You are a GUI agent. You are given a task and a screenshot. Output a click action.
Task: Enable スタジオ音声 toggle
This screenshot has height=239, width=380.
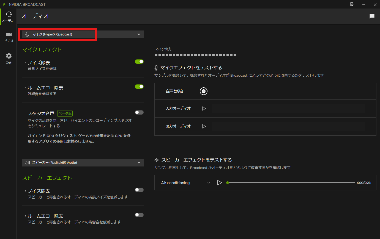pos(139,112)
